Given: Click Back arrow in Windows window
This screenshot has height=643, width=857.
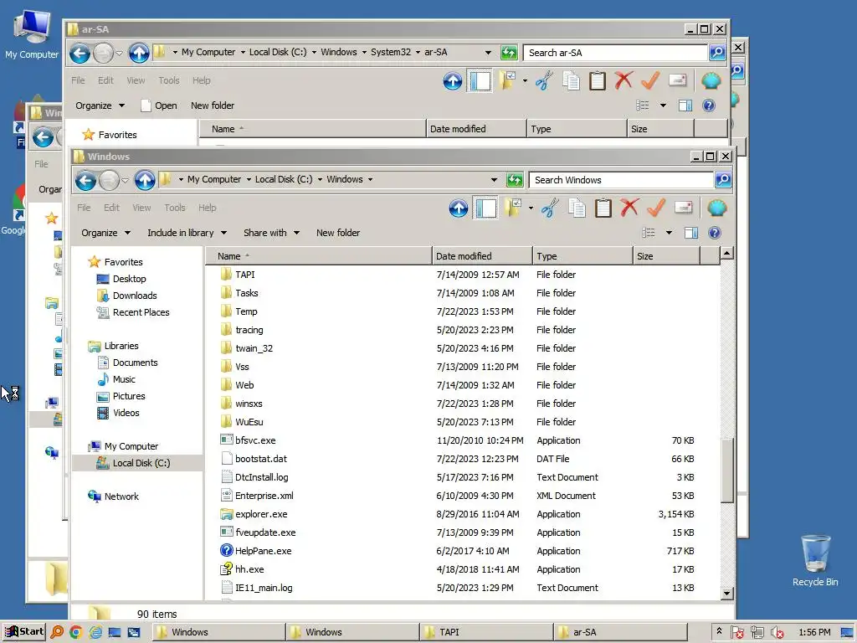Looking at the screenshot, I should (86, 180).
